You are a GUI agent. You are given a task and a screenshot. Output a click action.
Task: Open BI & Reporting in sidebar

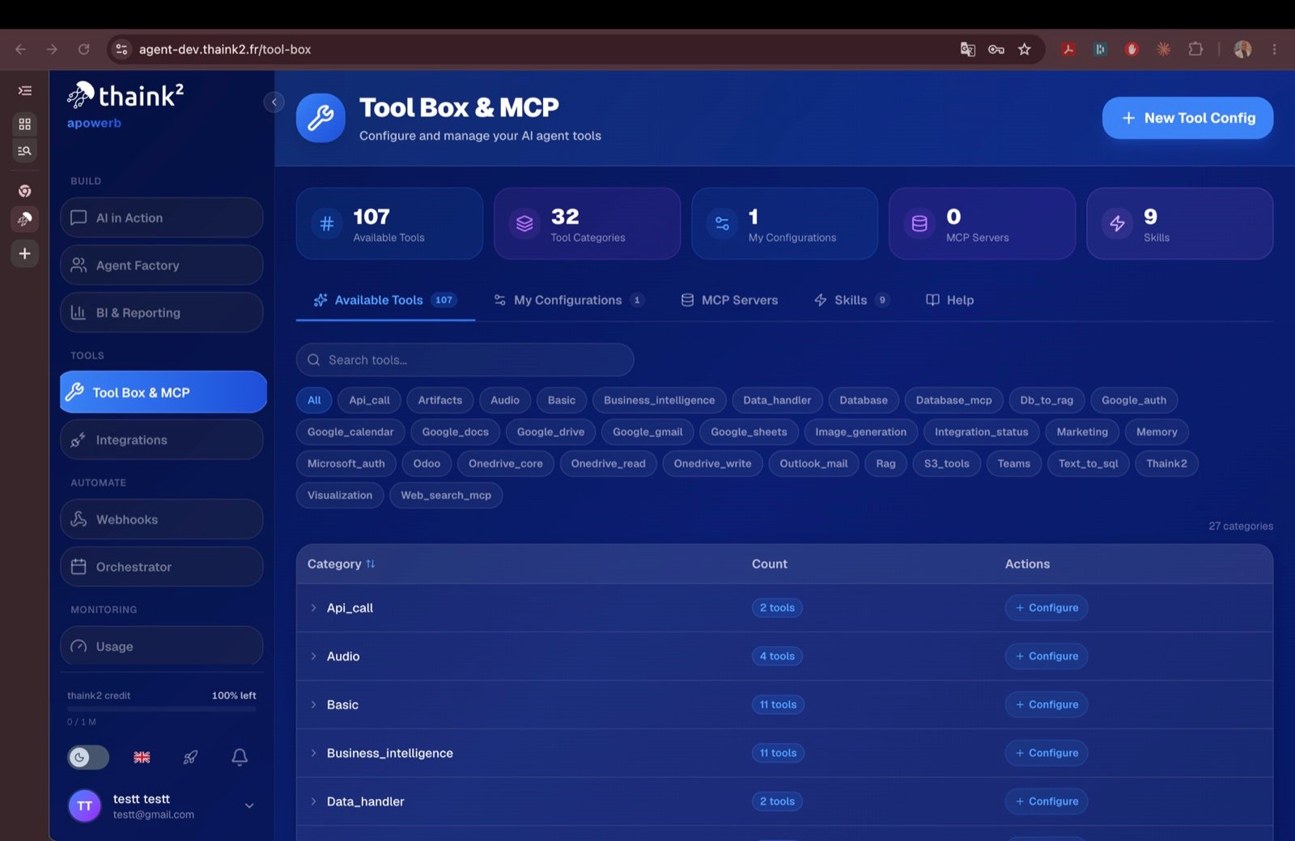click(161, 313)
